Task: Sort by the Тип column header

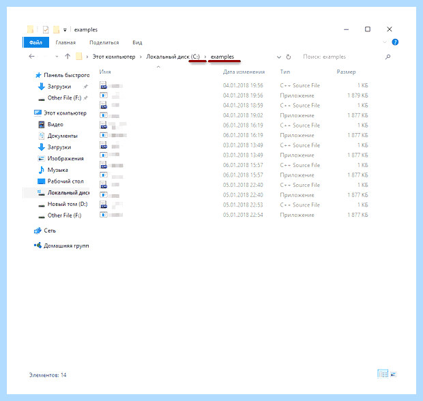Action: (285, 72)
